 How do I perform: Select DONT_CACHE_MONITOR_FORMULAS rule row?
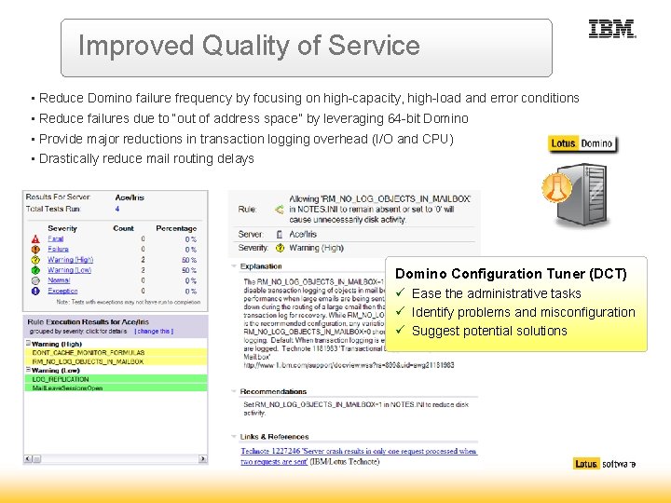(116, 352)
